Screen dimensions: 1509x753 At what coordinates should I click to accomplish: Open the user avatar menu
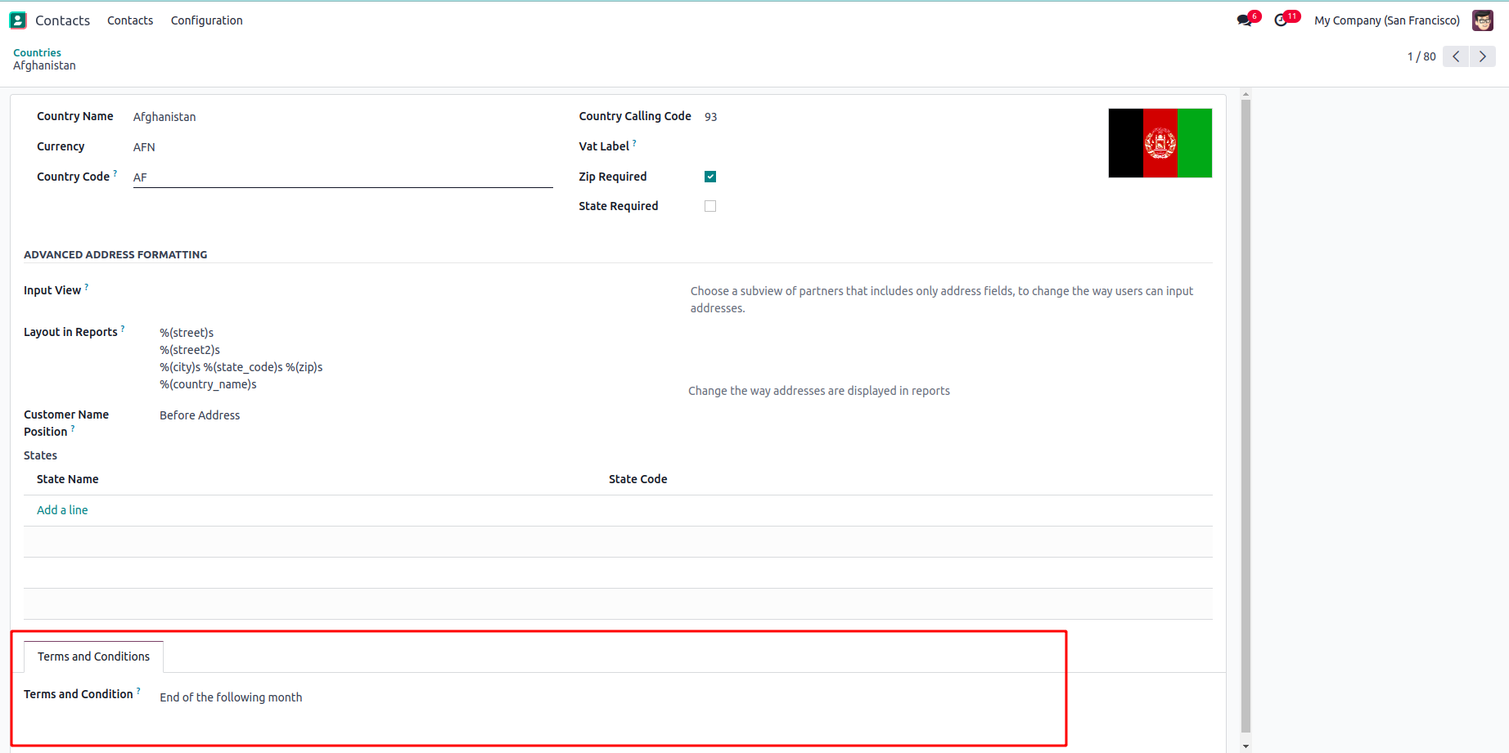pyautogui.click(x=1483, y=20)
